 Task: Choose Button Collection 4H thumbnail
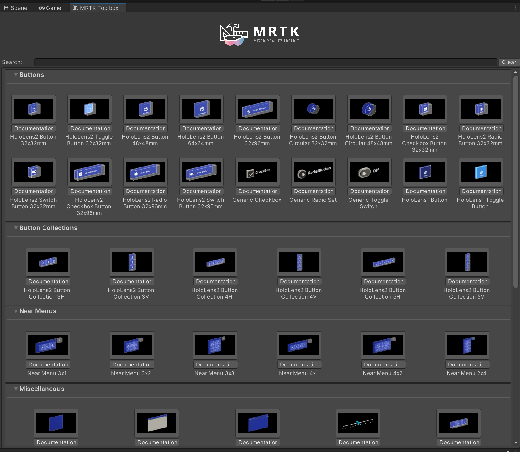coord(215,262)
